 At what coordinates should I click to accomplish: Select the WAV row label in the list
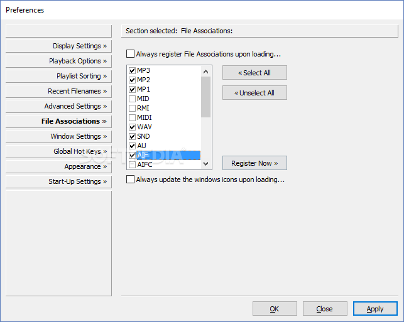click(145, 127)
